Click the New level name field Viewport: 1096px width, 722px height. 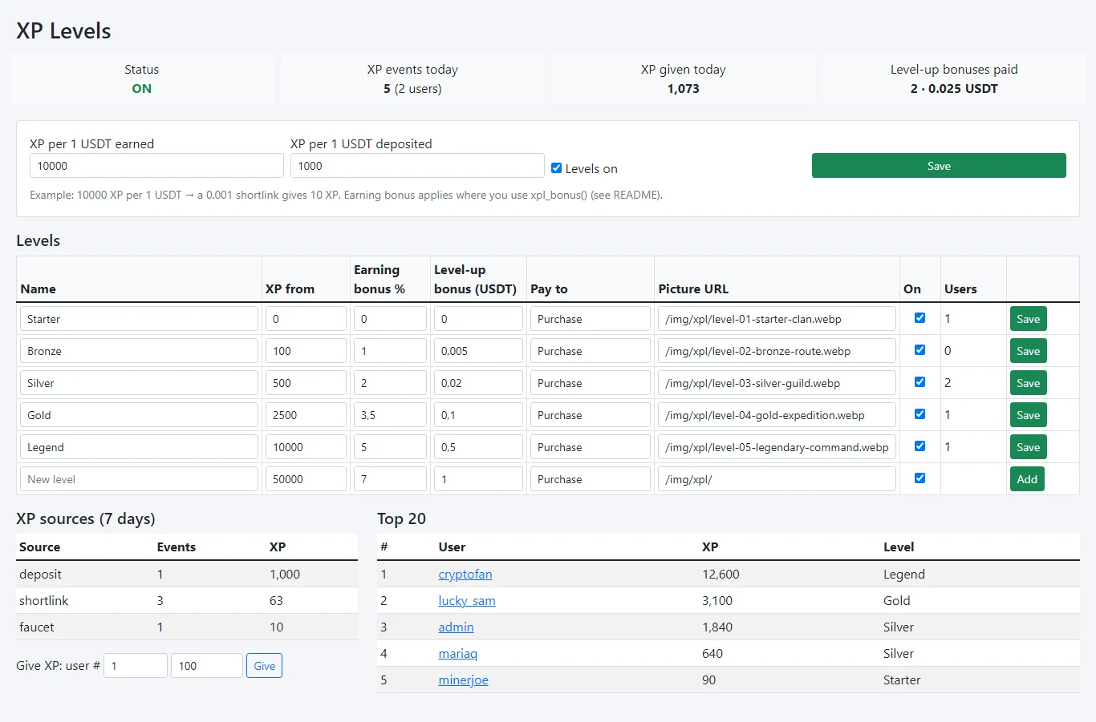[x=139, y=479]
